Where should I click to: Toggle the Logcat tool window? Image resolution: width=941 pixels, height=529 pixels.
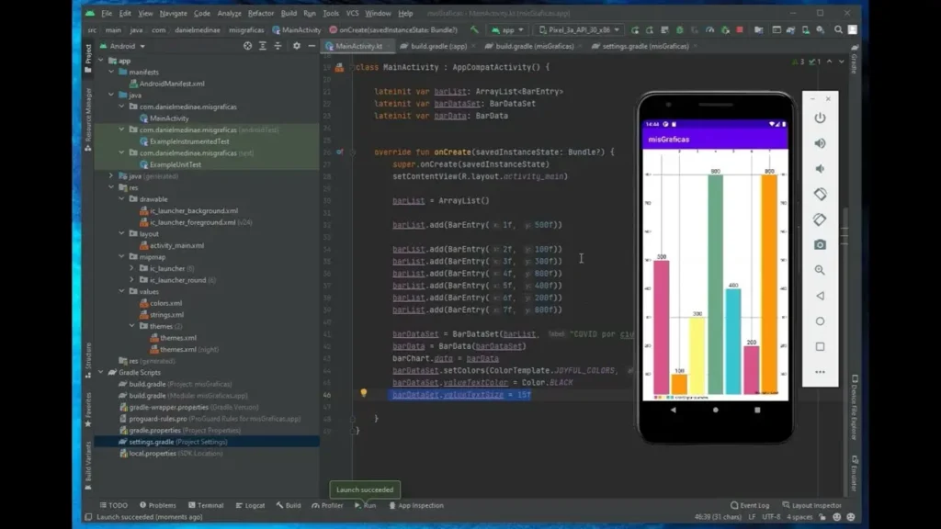point(249,505)
